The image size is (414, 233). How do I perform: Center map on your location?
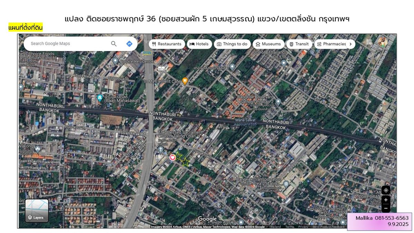tap(386, 190)
